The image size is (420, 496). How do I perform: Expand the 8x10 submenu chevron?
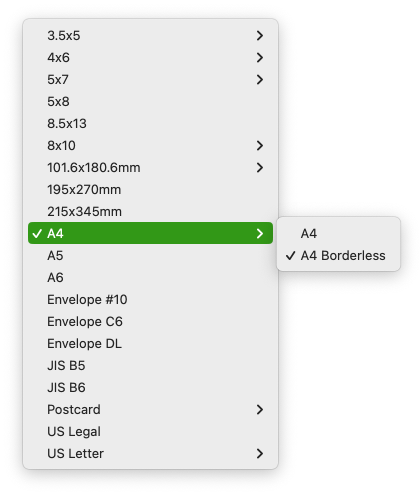point(259,145)
